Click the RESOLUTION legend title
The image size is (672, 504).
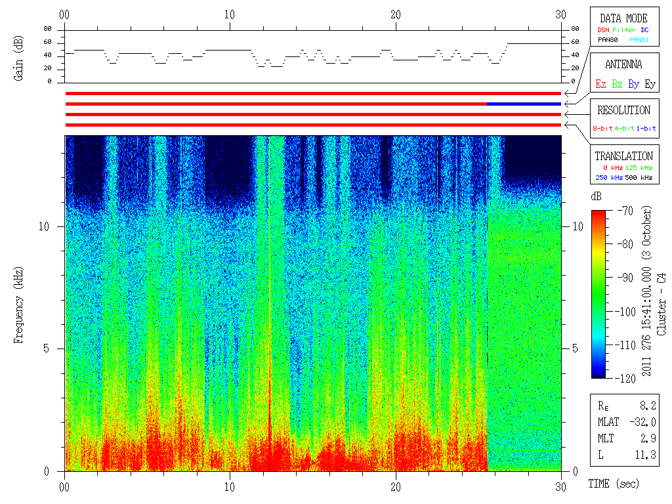(x=624, y=110)
